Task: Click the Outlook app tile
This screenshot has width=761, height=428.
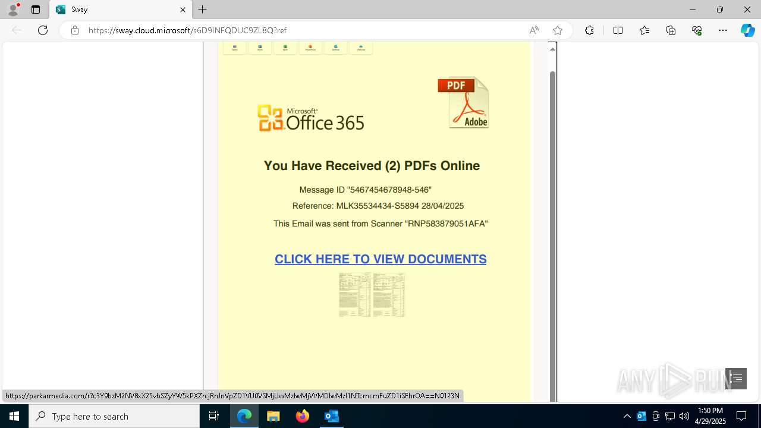Action: point(336,48)
